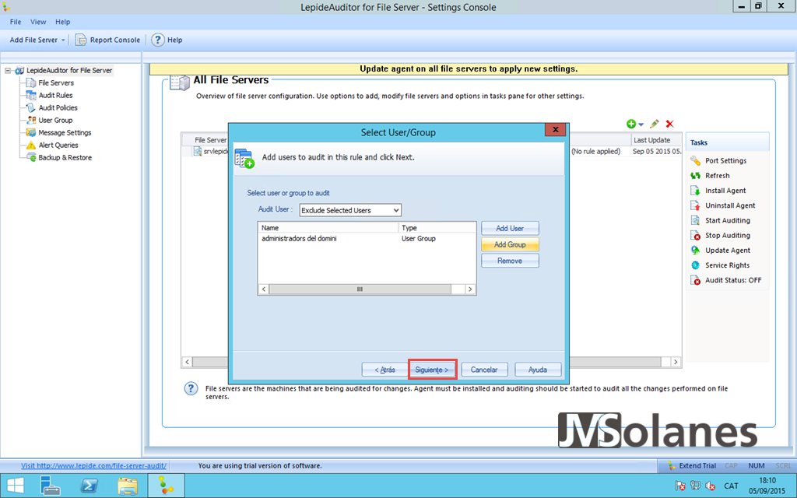Click the Audit Policies tree icon
The image size is (797, 498).
pyautogui.click(x=31, y=107)
